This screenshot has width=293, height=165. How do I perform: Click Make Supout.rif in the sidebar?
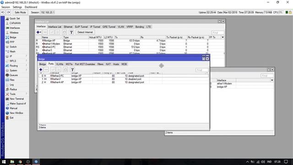(x=17, y=104)
